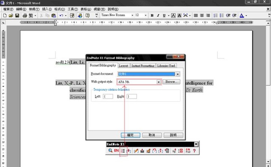Click the Left delimiter input field
271x167 pixels.
[x=108, y=96]
